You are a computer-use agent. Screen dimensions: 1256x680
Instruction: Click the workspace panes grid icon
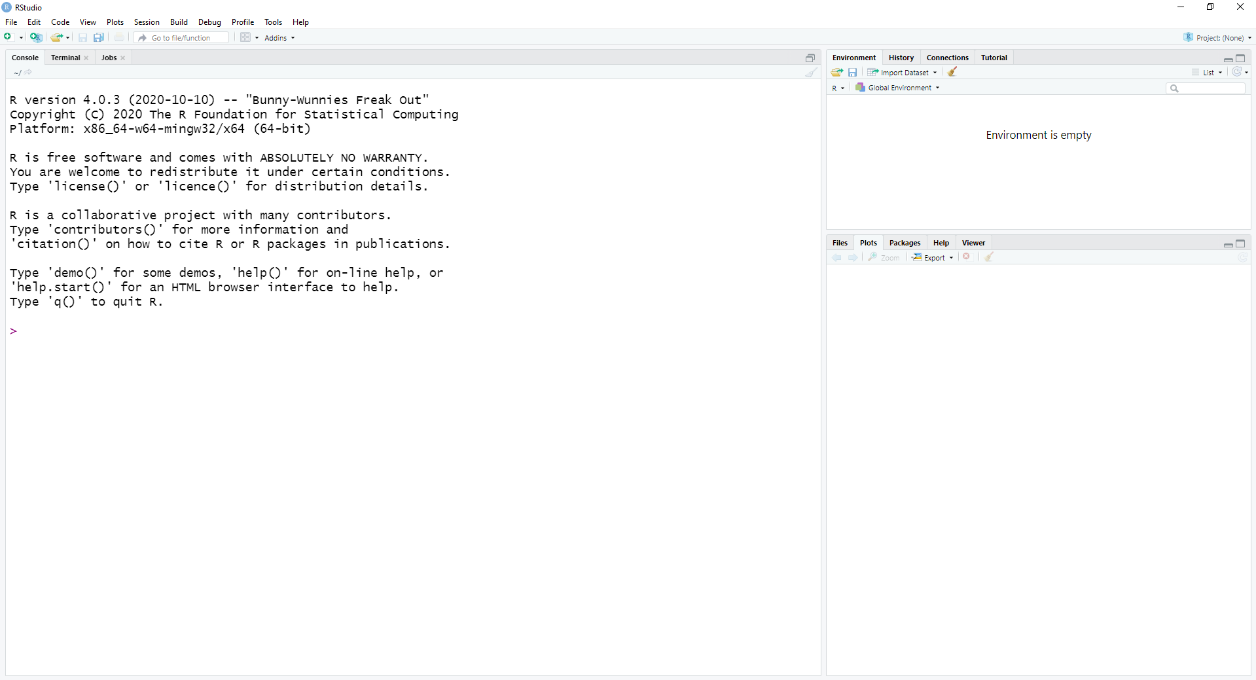coord(245,37)
